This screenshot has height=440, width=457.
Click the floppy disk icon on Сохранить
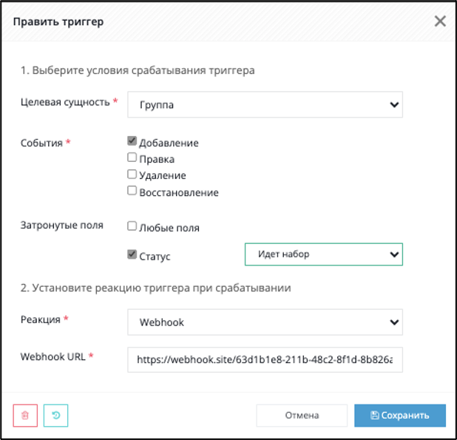374,416
